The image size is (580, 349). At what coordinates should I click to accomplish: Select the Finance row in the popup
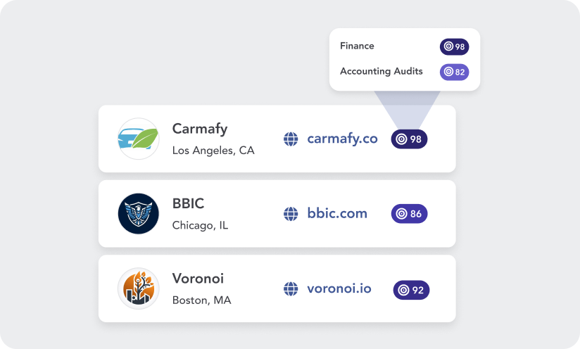[x=358, y=46]
